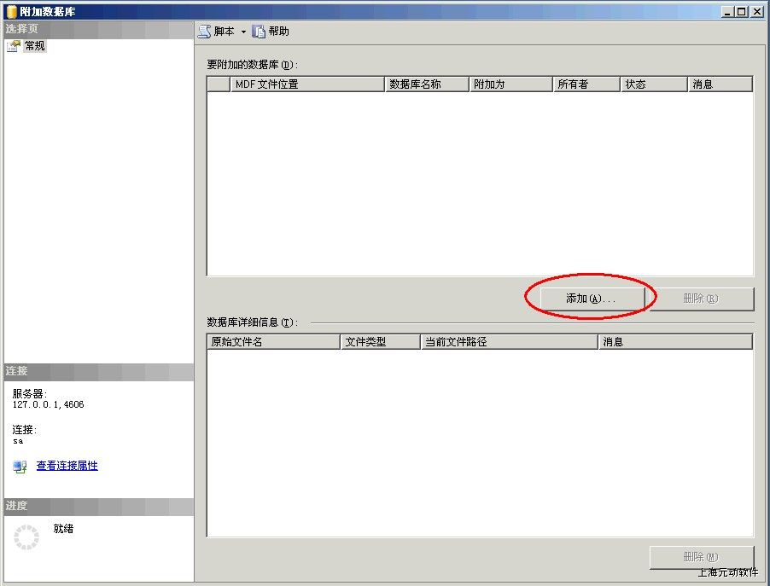
Task: Click the 原始文件名 column header
Action: pyautogui.click(x=273, y=342)
